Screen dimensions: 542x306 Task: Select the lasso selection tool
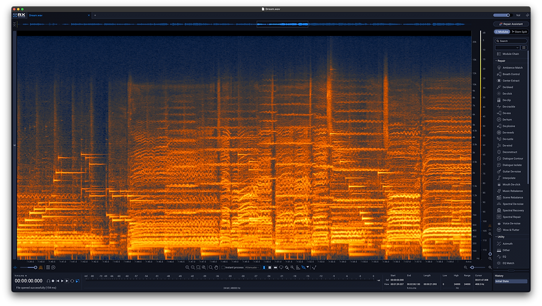tap(281, 268)
